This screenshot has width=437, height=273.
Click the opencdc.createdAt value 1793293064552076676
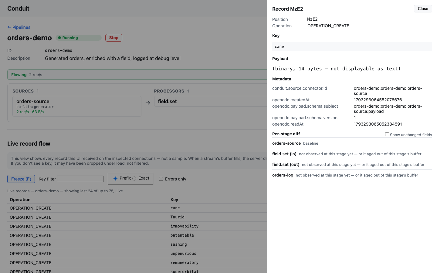pyautogui.click(x=378, y=100)
